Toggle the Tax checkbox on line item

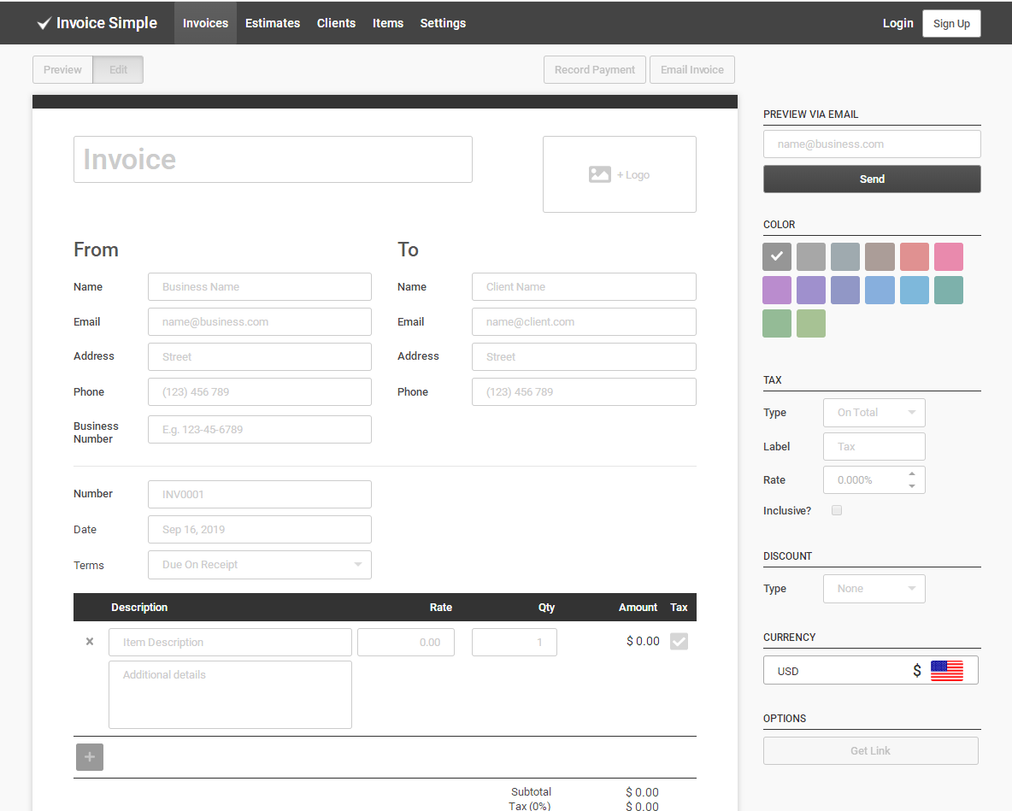click(679, 642)
